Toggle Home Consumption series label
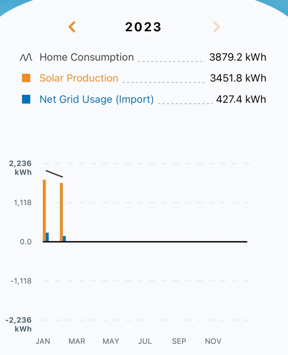The height and width of the screenshot is (355, 288). pos(87,57)
